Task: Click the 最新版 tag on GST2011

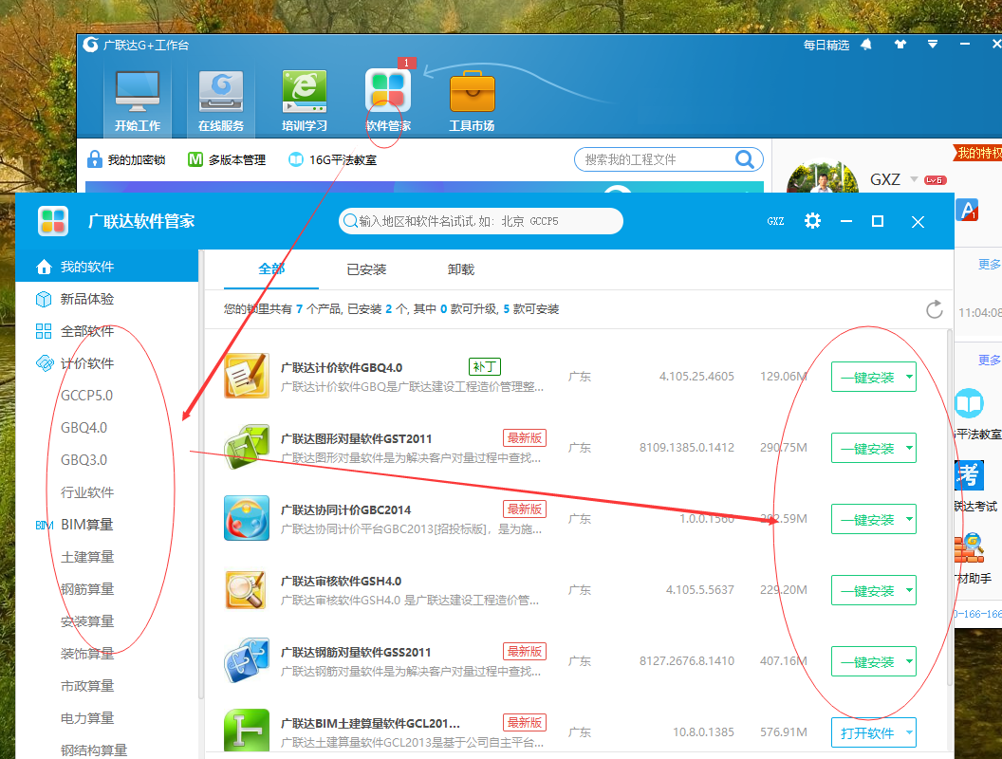Action: pyautogui.click(x=525, y=438)
